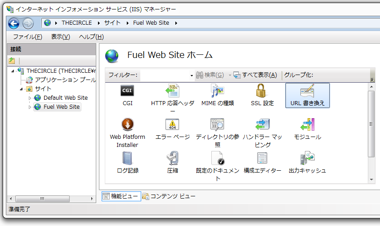The width and height of the screenshot is (380, 226).
Task: Open the フィルター dropdown arrow
Action: 192,75
